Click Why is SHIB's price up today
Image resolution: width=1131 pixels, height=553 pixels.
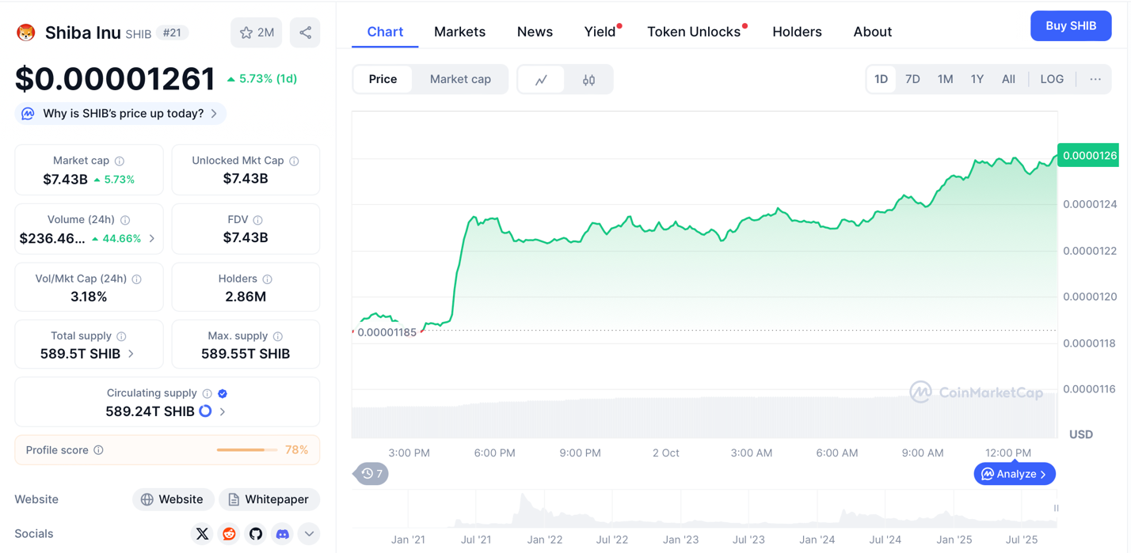click(x=123, y=114)
